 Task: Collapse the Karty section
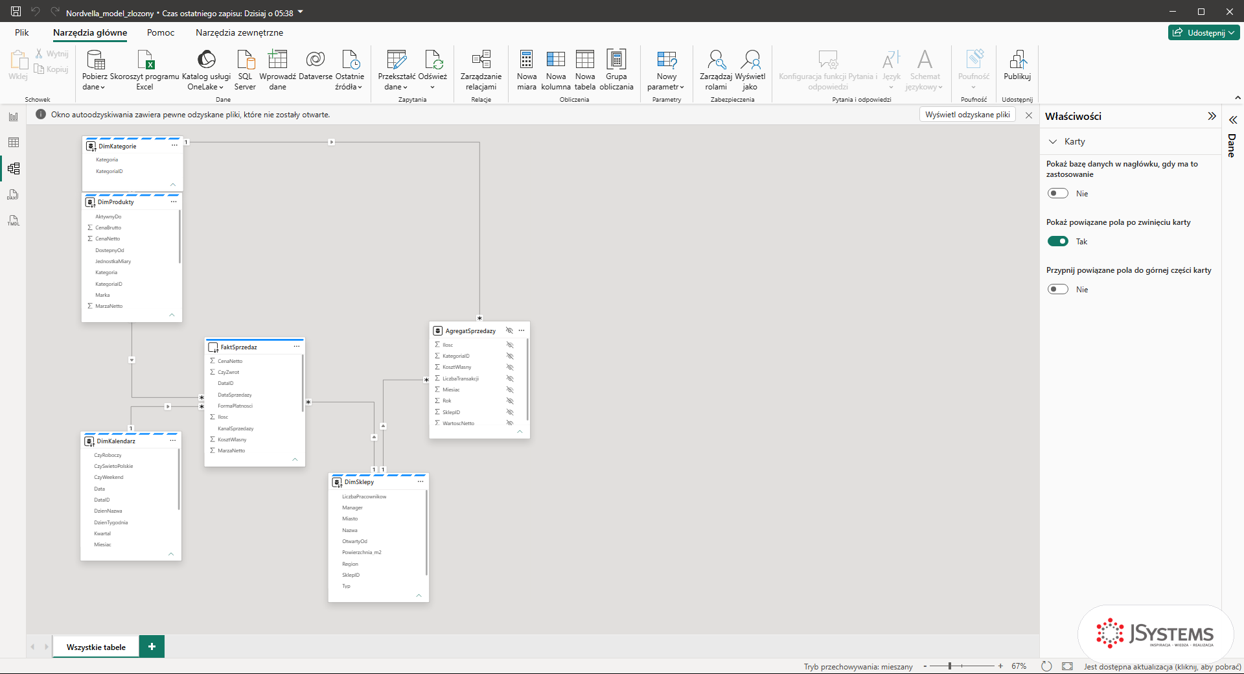(1053, 141)
